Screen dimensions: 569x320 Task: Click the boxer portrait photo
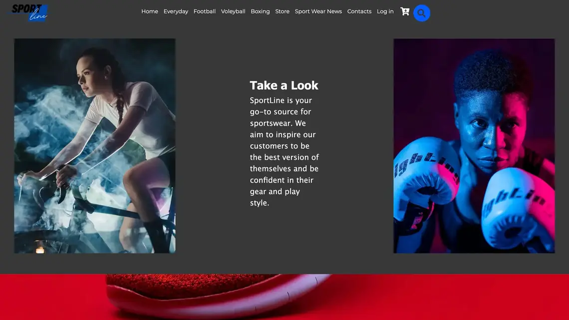pos(474,146)
